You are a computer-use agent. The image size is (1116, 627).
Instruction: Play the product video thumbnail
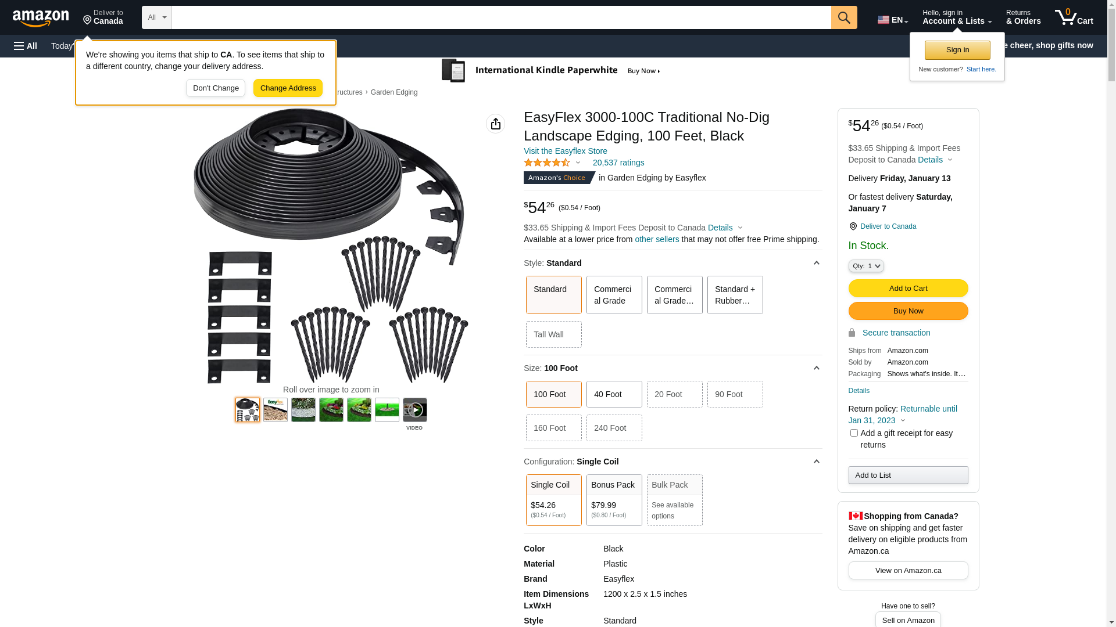pyautogui.click(x=414, y=410)
